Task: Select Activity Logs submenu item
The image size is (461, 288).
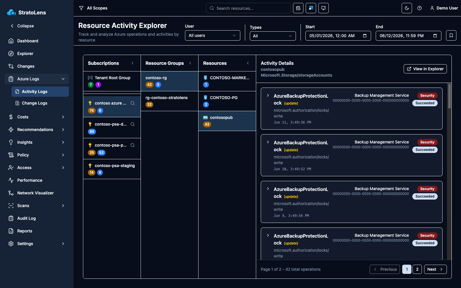Action: [40, 92]
